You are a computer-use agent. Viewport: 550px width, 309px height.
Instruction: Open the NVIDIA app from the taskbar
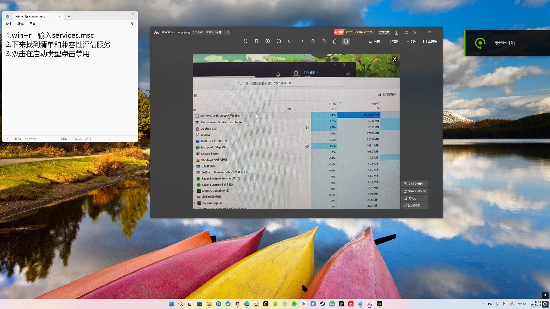379,304
